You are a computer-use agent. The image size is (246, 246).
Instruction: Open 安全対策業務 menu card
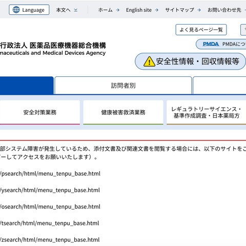point(40,112)
